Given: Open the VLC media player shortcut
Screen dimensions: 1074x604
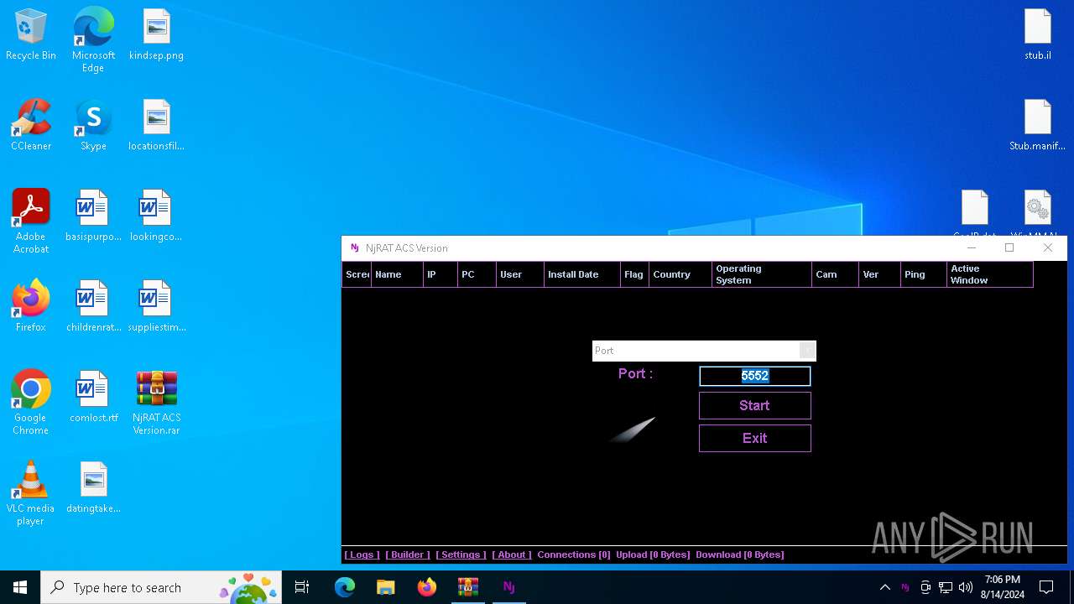Looking at the screenshot, I should (31, 493).
